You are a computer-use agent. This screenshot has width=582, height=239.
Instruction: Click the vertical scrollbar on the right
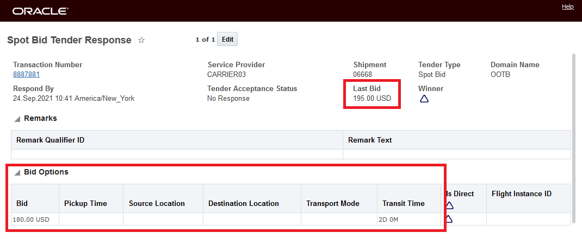pyautogui.click(x=574, y=135)
